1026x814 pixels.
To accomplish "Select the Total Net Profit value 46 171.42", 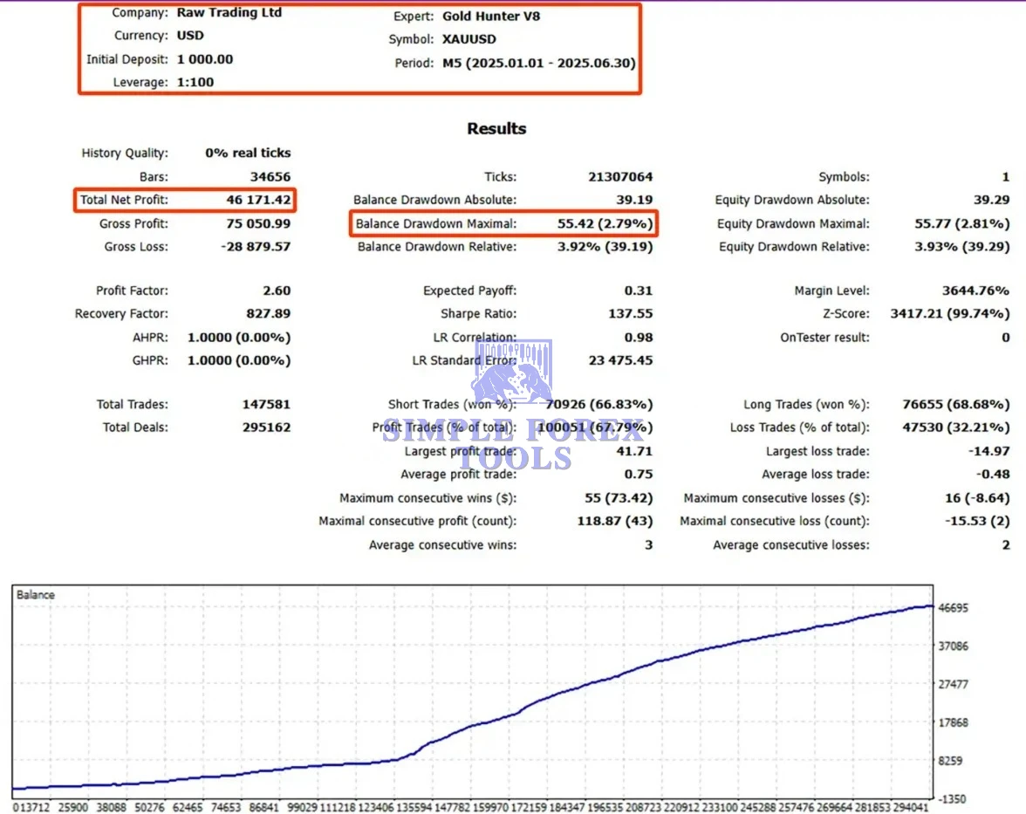I will (256, 200).
